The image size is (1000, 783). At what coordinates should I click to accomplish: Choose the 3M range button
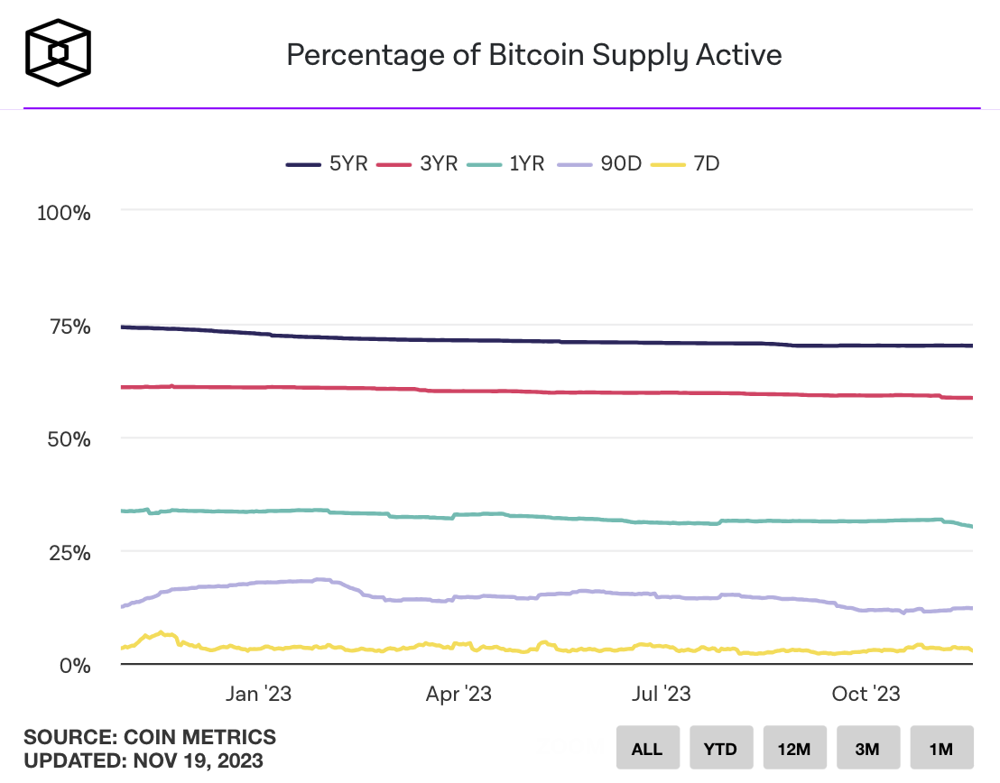[x=867, y=749]
